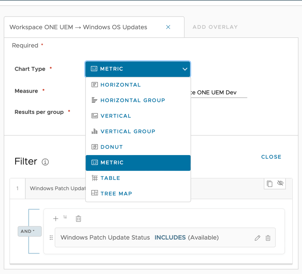Click the Close link beside Filter
Image resolution: width=302 pixels, height=274 pixels.
click(271, 157)
